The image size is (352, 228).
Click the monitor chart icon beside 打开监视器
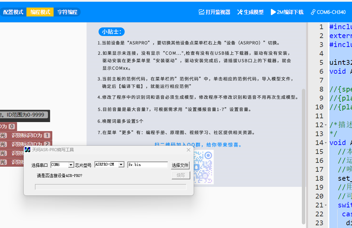[x=202, y=12]
